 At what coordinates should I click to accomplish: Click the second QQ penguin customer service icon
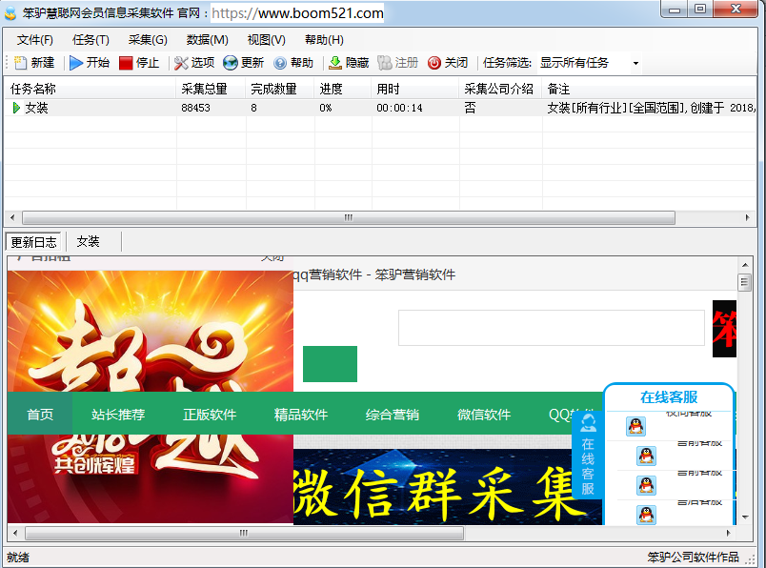click(646, 456)
